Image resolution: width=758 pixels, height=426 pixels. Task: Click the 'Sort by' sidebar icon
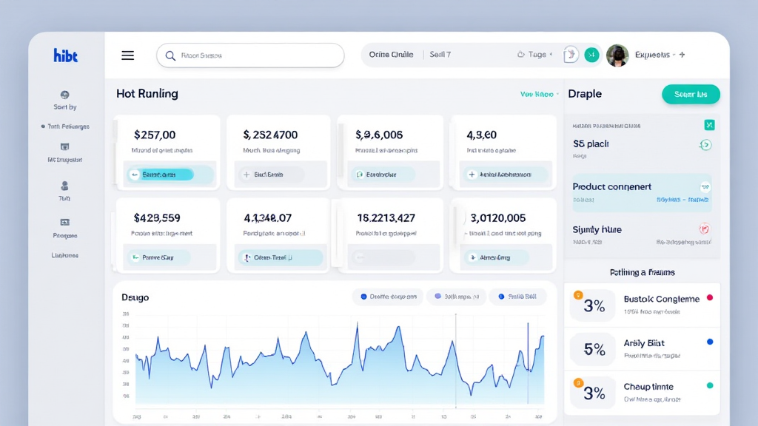click(64, 95)
